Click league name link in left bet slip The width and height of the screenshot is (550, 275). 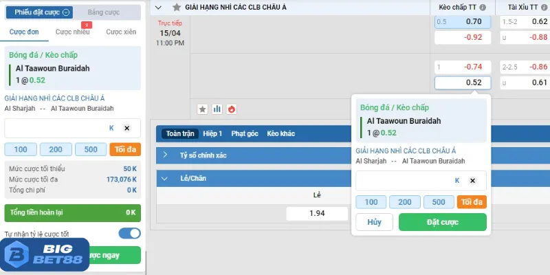(x=54, y=98)
